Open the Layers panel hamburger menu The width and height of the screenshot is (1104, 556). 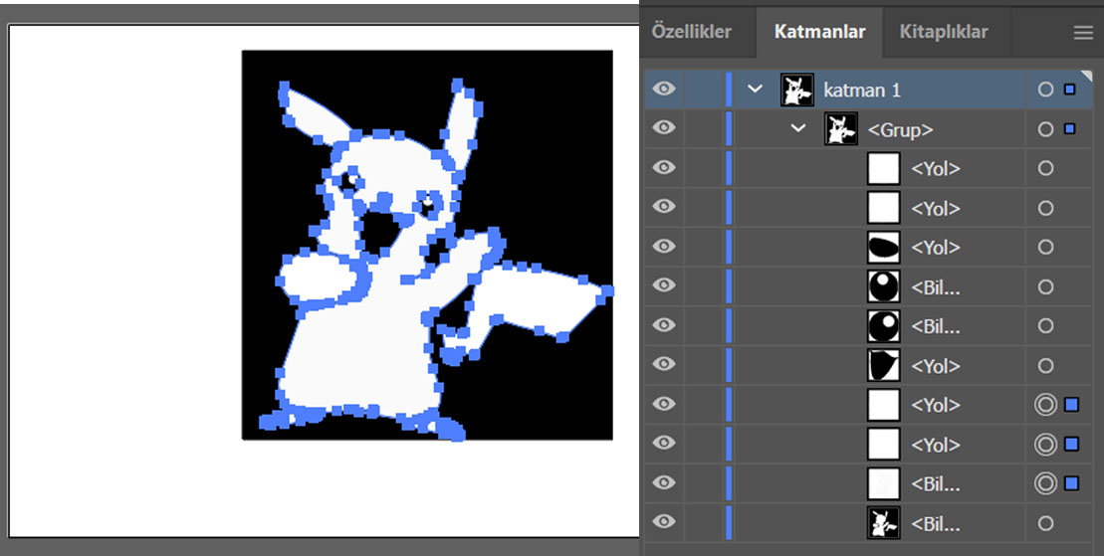pyautogui.click(x=1083, y=33)
